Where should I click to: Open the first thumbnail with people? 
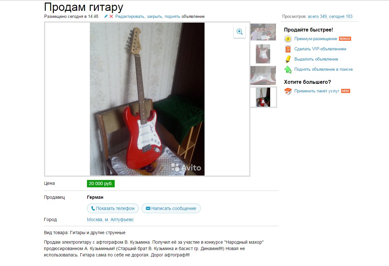(263, 32)
